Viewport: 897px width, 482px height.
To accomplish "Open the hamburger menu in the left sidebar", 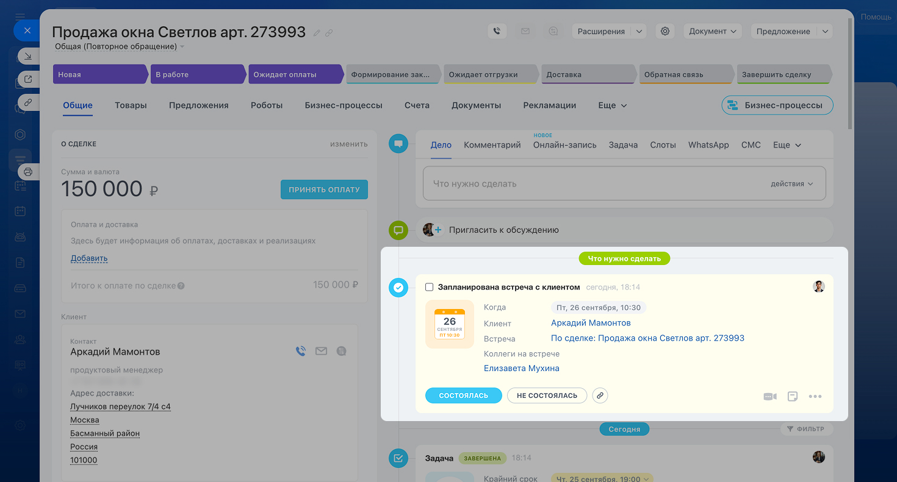I will click(20, 17).
